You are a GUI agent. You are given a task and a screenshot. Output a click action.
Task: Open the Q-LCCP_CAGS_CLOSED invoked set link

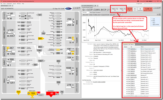tap(99, 82)
